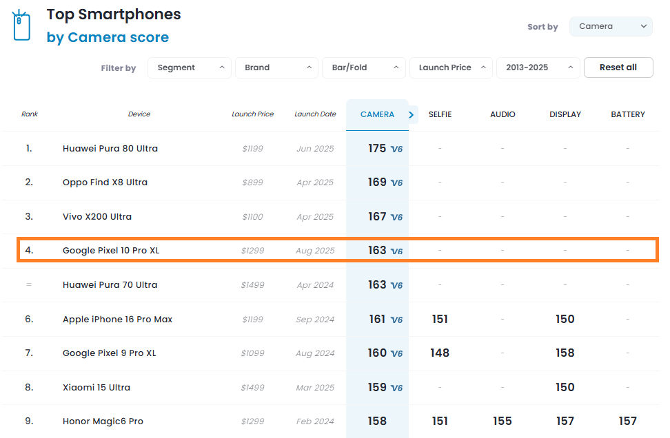670x438 pixels.
Task: Click V6 badge next to iPhone 16 Pro Max score
Action: (396, 320)
